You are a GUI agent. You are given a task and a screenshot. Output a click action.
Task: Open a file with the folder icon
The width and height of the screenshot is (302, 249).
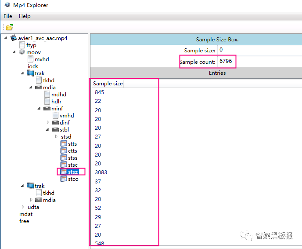[x=9, y=27]
